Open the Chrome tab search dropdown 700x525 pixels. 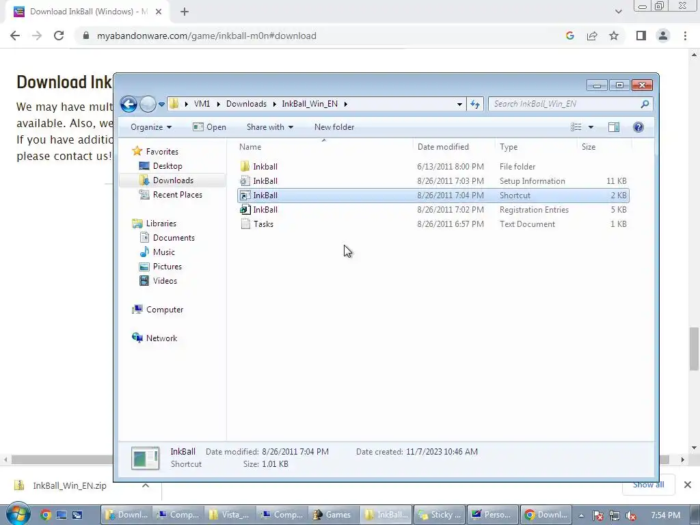click(618, 12)
